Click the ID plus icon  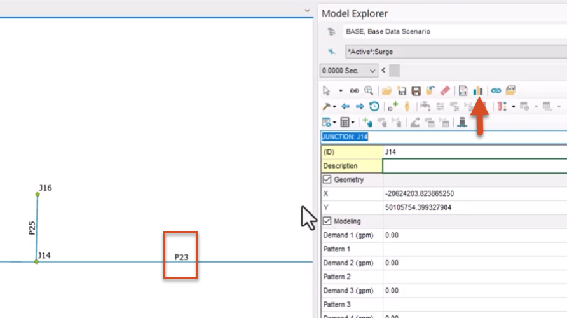[392, 106]
